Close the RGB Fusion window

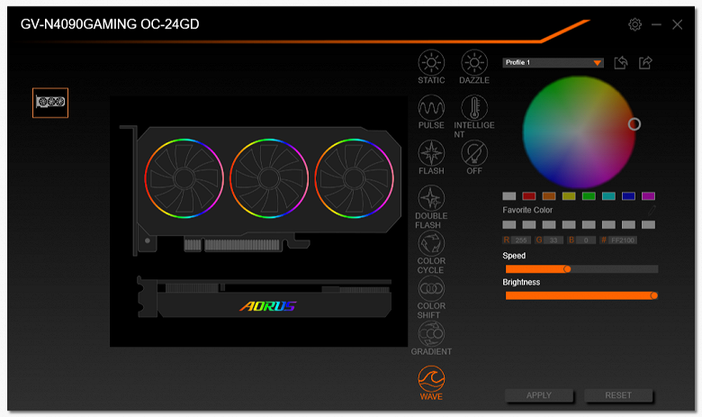click(x=678, y=24)
